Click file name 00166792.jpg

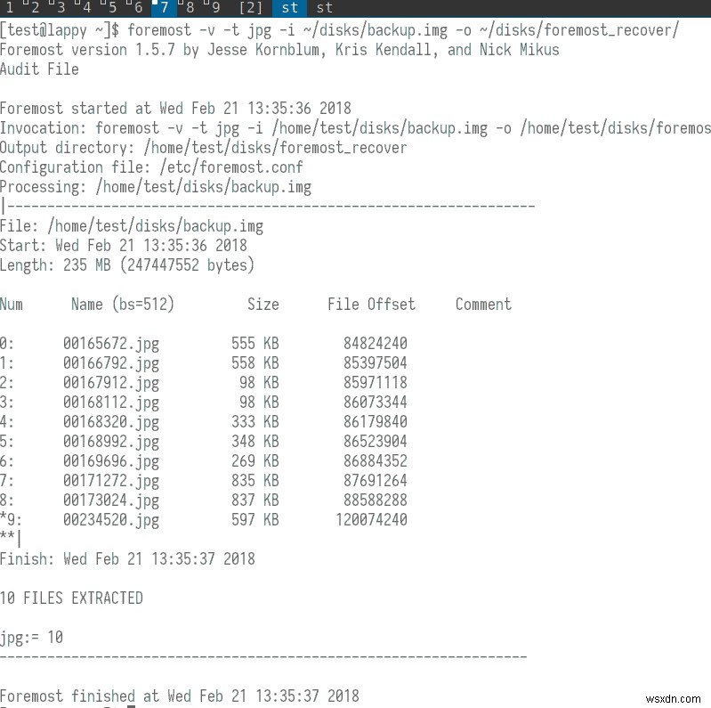111,363
